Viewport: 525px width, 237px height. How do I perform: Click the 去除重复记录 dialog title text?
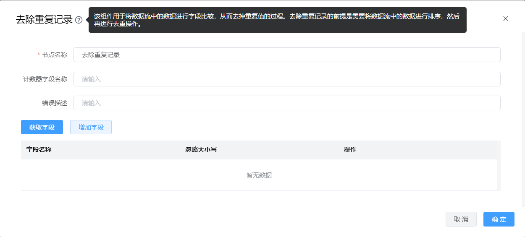pos(44,20)
